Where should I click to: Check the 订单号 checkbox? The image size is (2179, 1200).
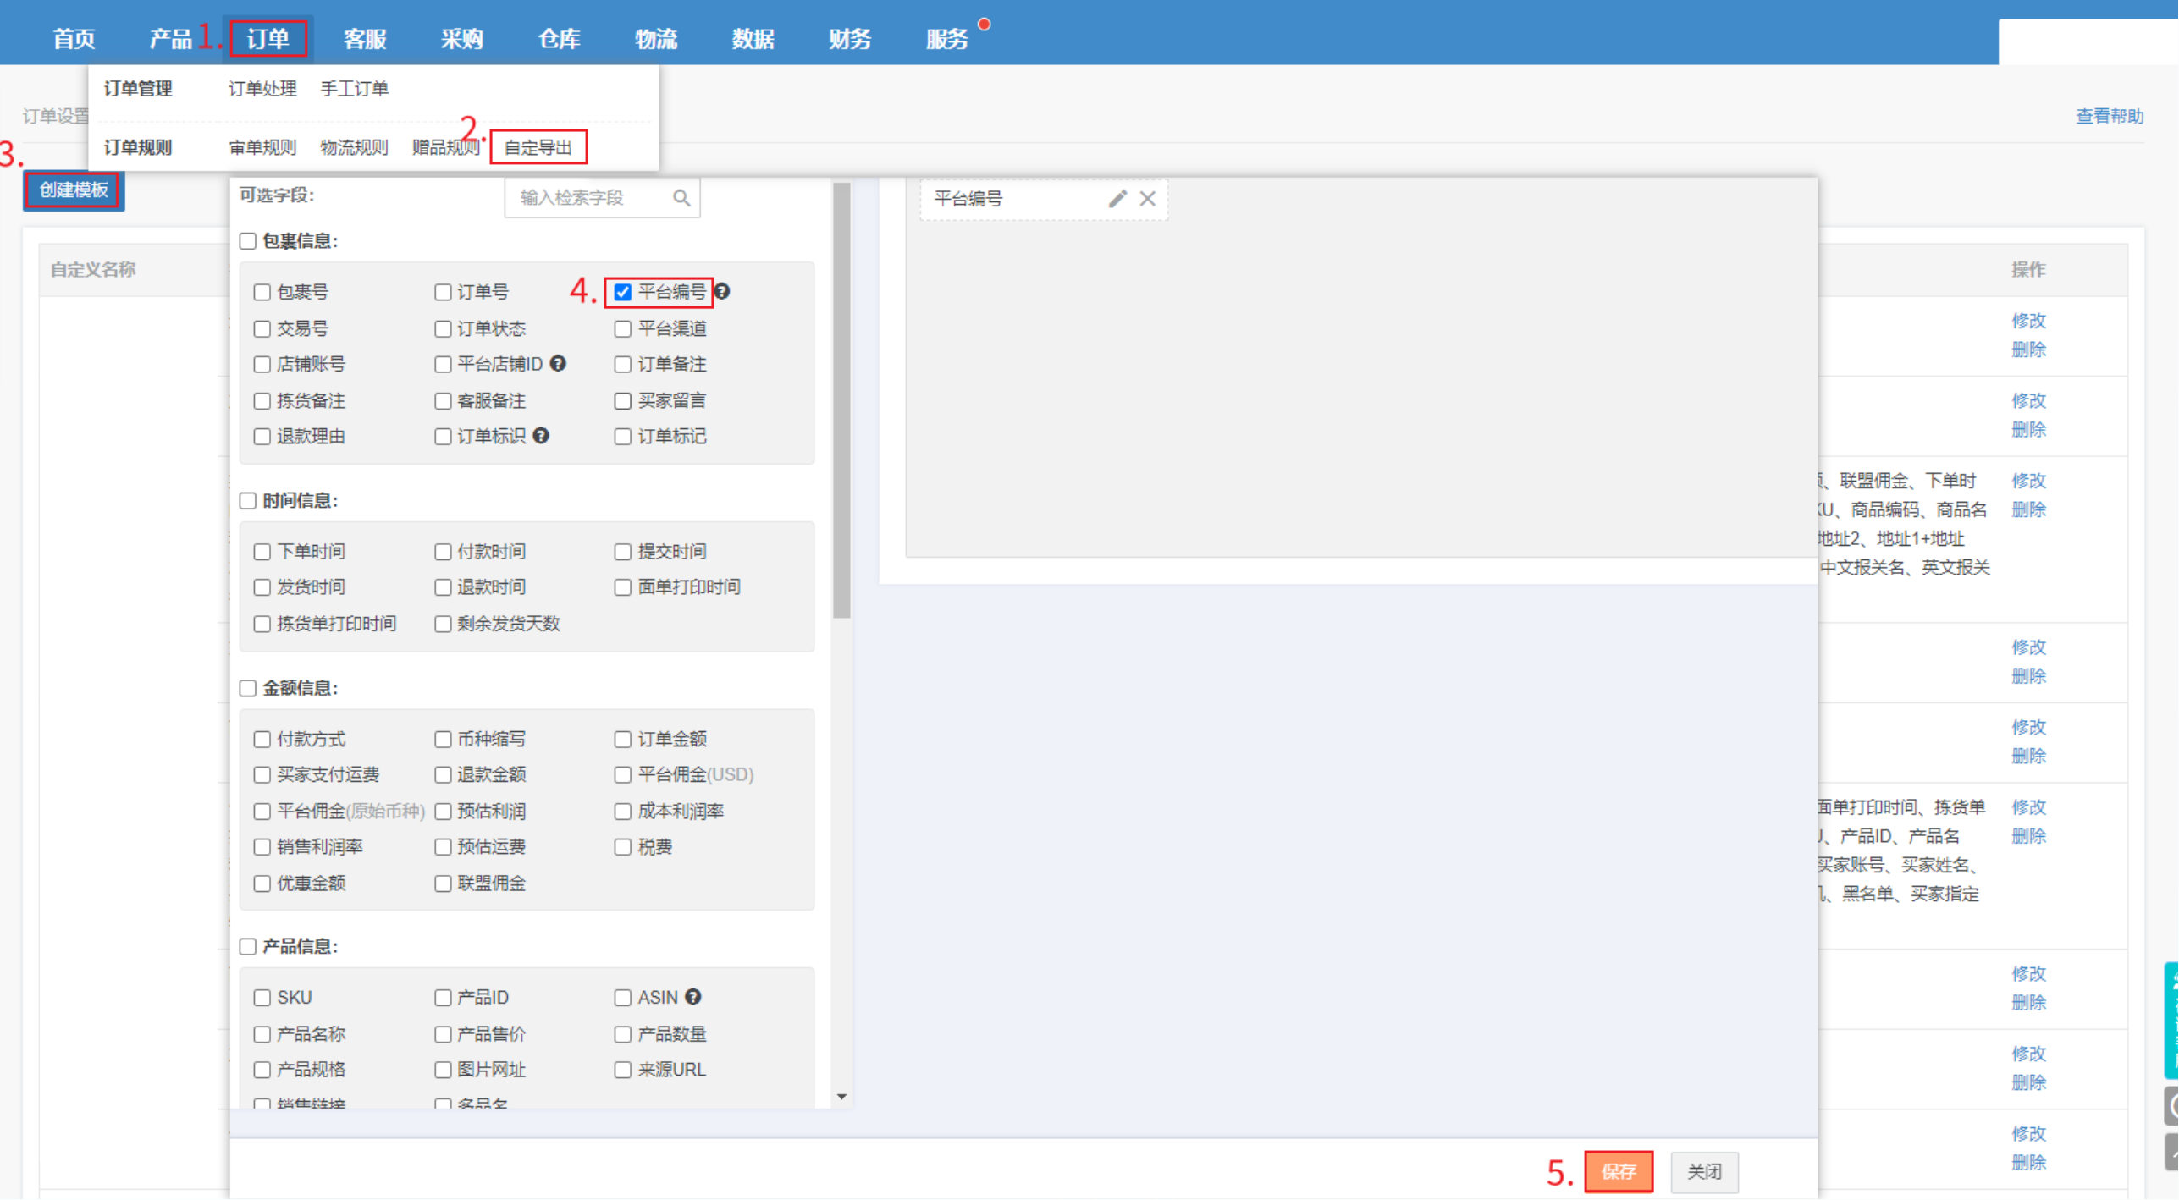(443, 292)
